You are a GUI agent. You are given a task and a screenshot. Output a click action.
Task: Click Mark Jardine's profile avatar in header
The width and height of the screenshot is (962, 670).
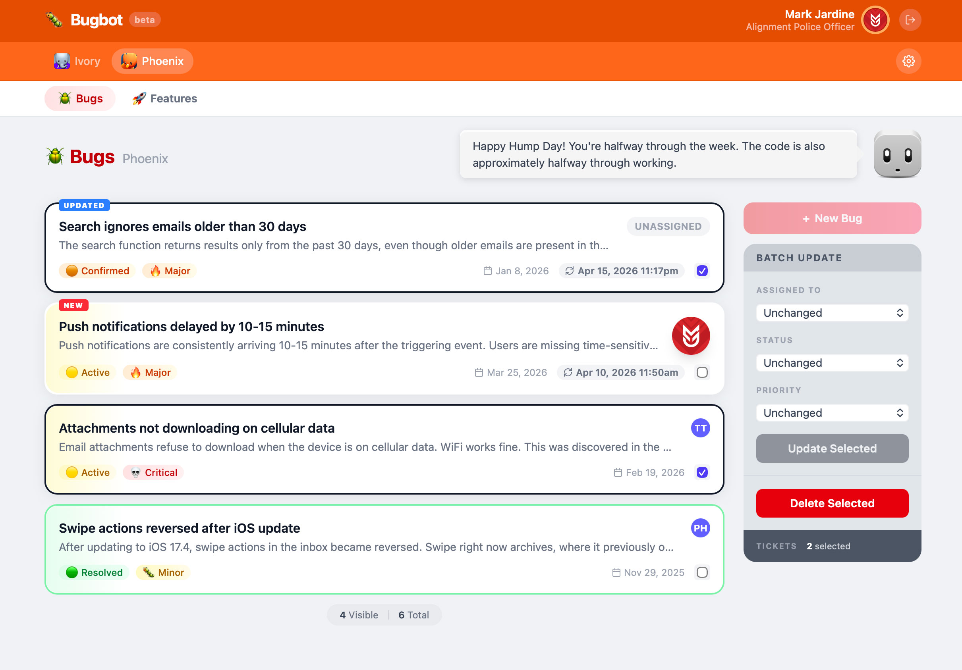[x=875, y=20]
